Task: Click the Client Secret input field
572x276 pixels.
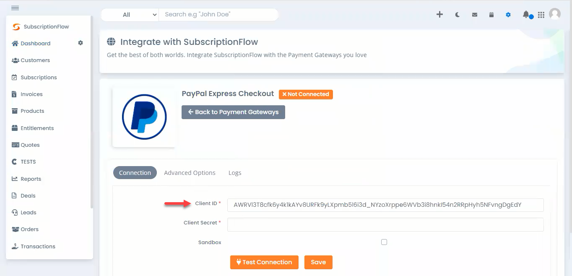Action: click(x=385, y=224)
